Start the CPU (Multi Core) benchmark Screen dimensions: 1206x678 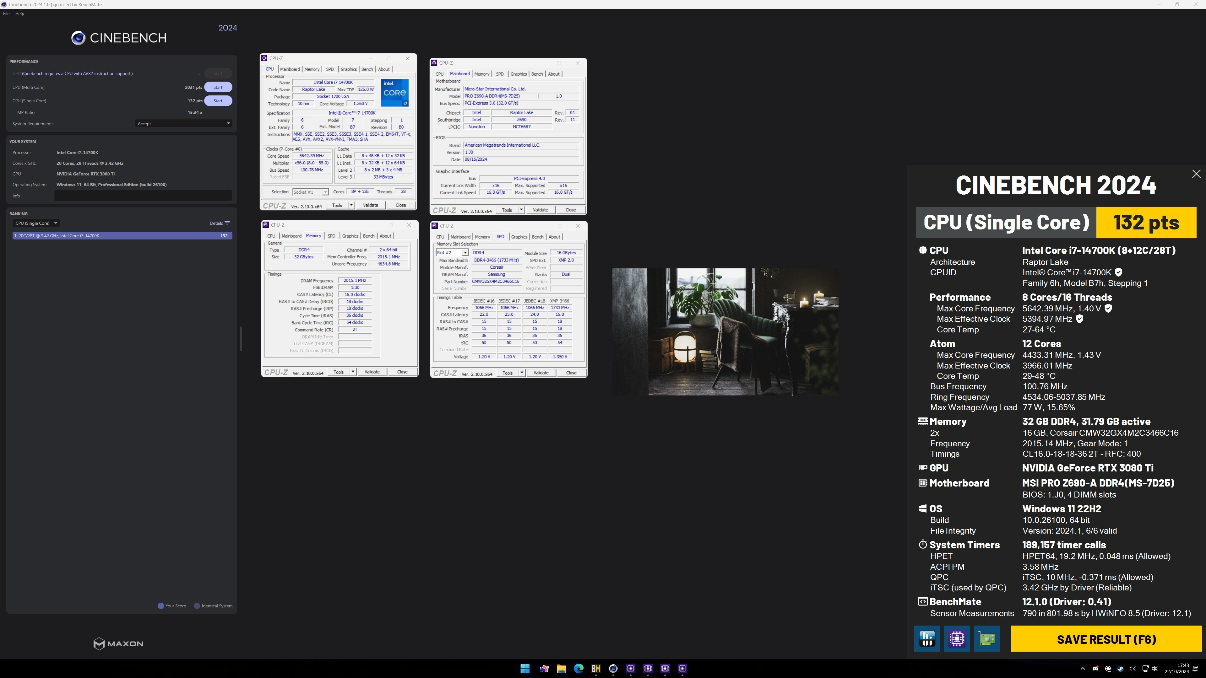(x=218, y=87)
